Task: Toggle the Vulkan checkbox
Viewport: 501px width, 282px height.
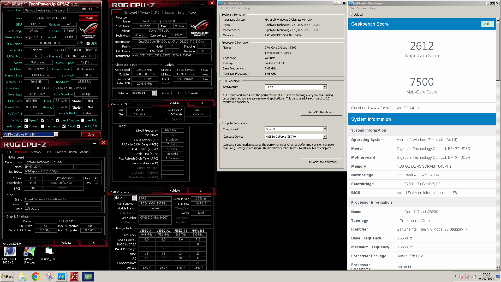Action: tap(26, 126)
